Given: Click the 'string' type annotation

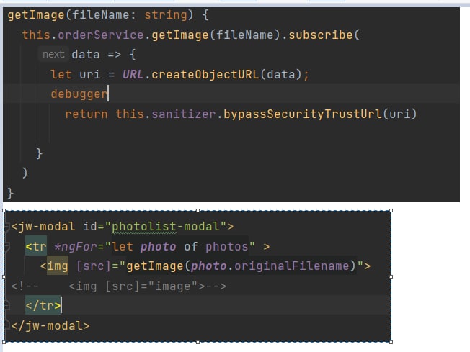Looking at the screenshot, I should point(166,15).
